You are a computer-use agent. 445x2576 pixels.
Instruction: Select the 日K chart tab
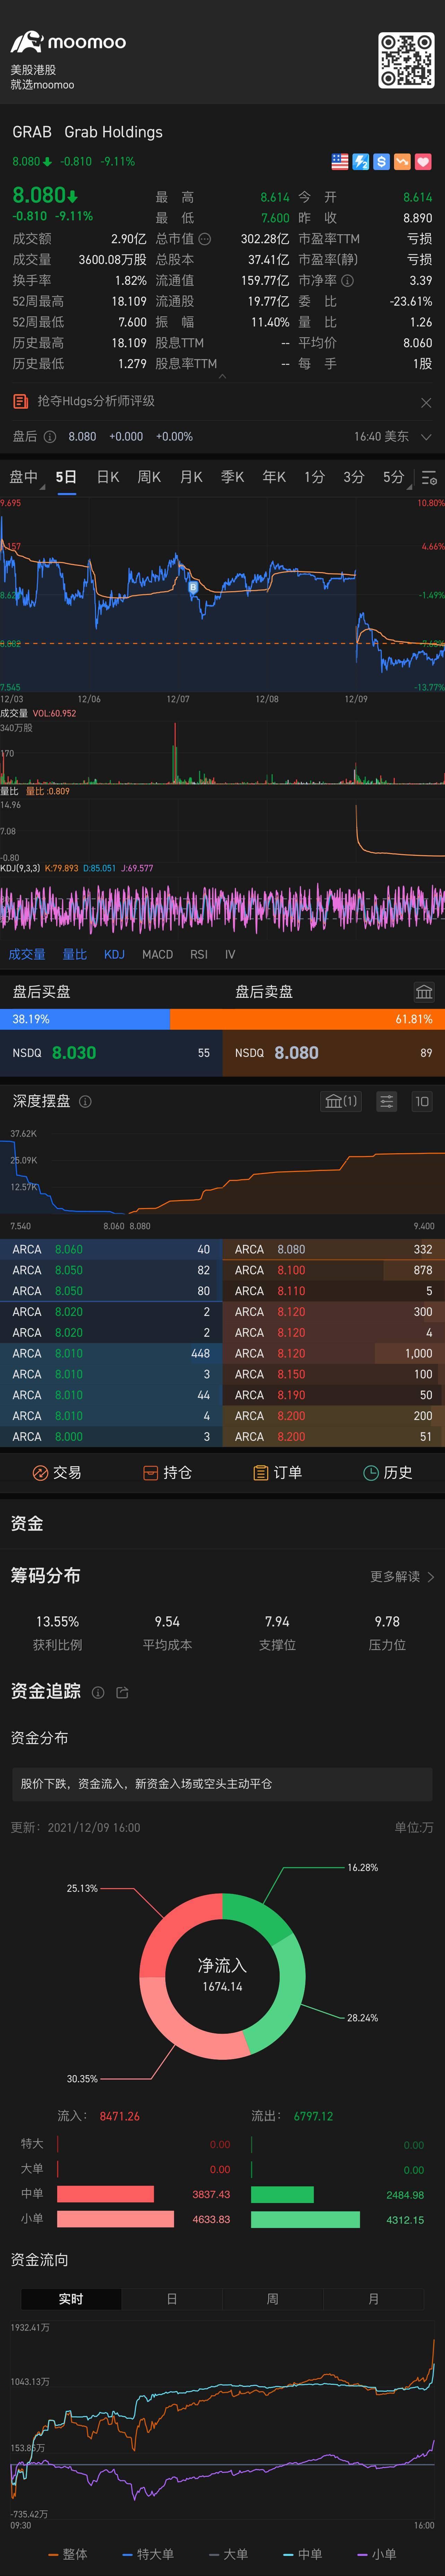point(108,477)
